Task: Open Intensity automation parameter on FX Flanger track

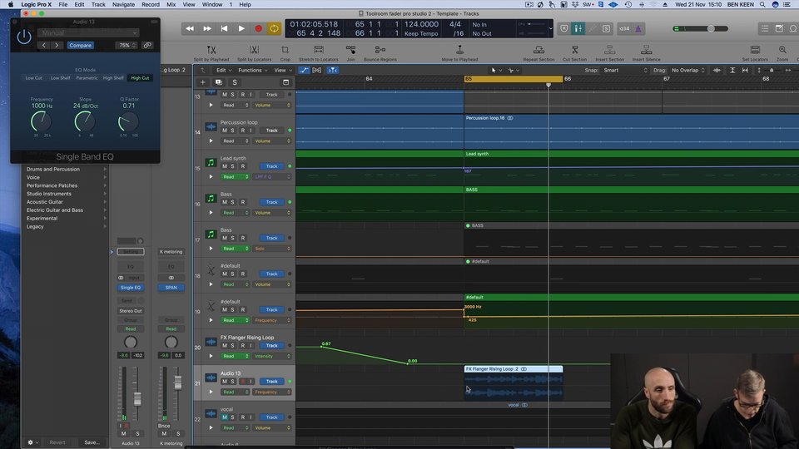Action: pyautogui.click(x=273, y=357)
